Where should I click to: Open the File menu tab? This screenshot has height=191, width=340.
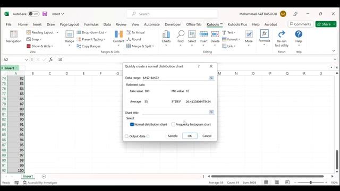point(8,24)
